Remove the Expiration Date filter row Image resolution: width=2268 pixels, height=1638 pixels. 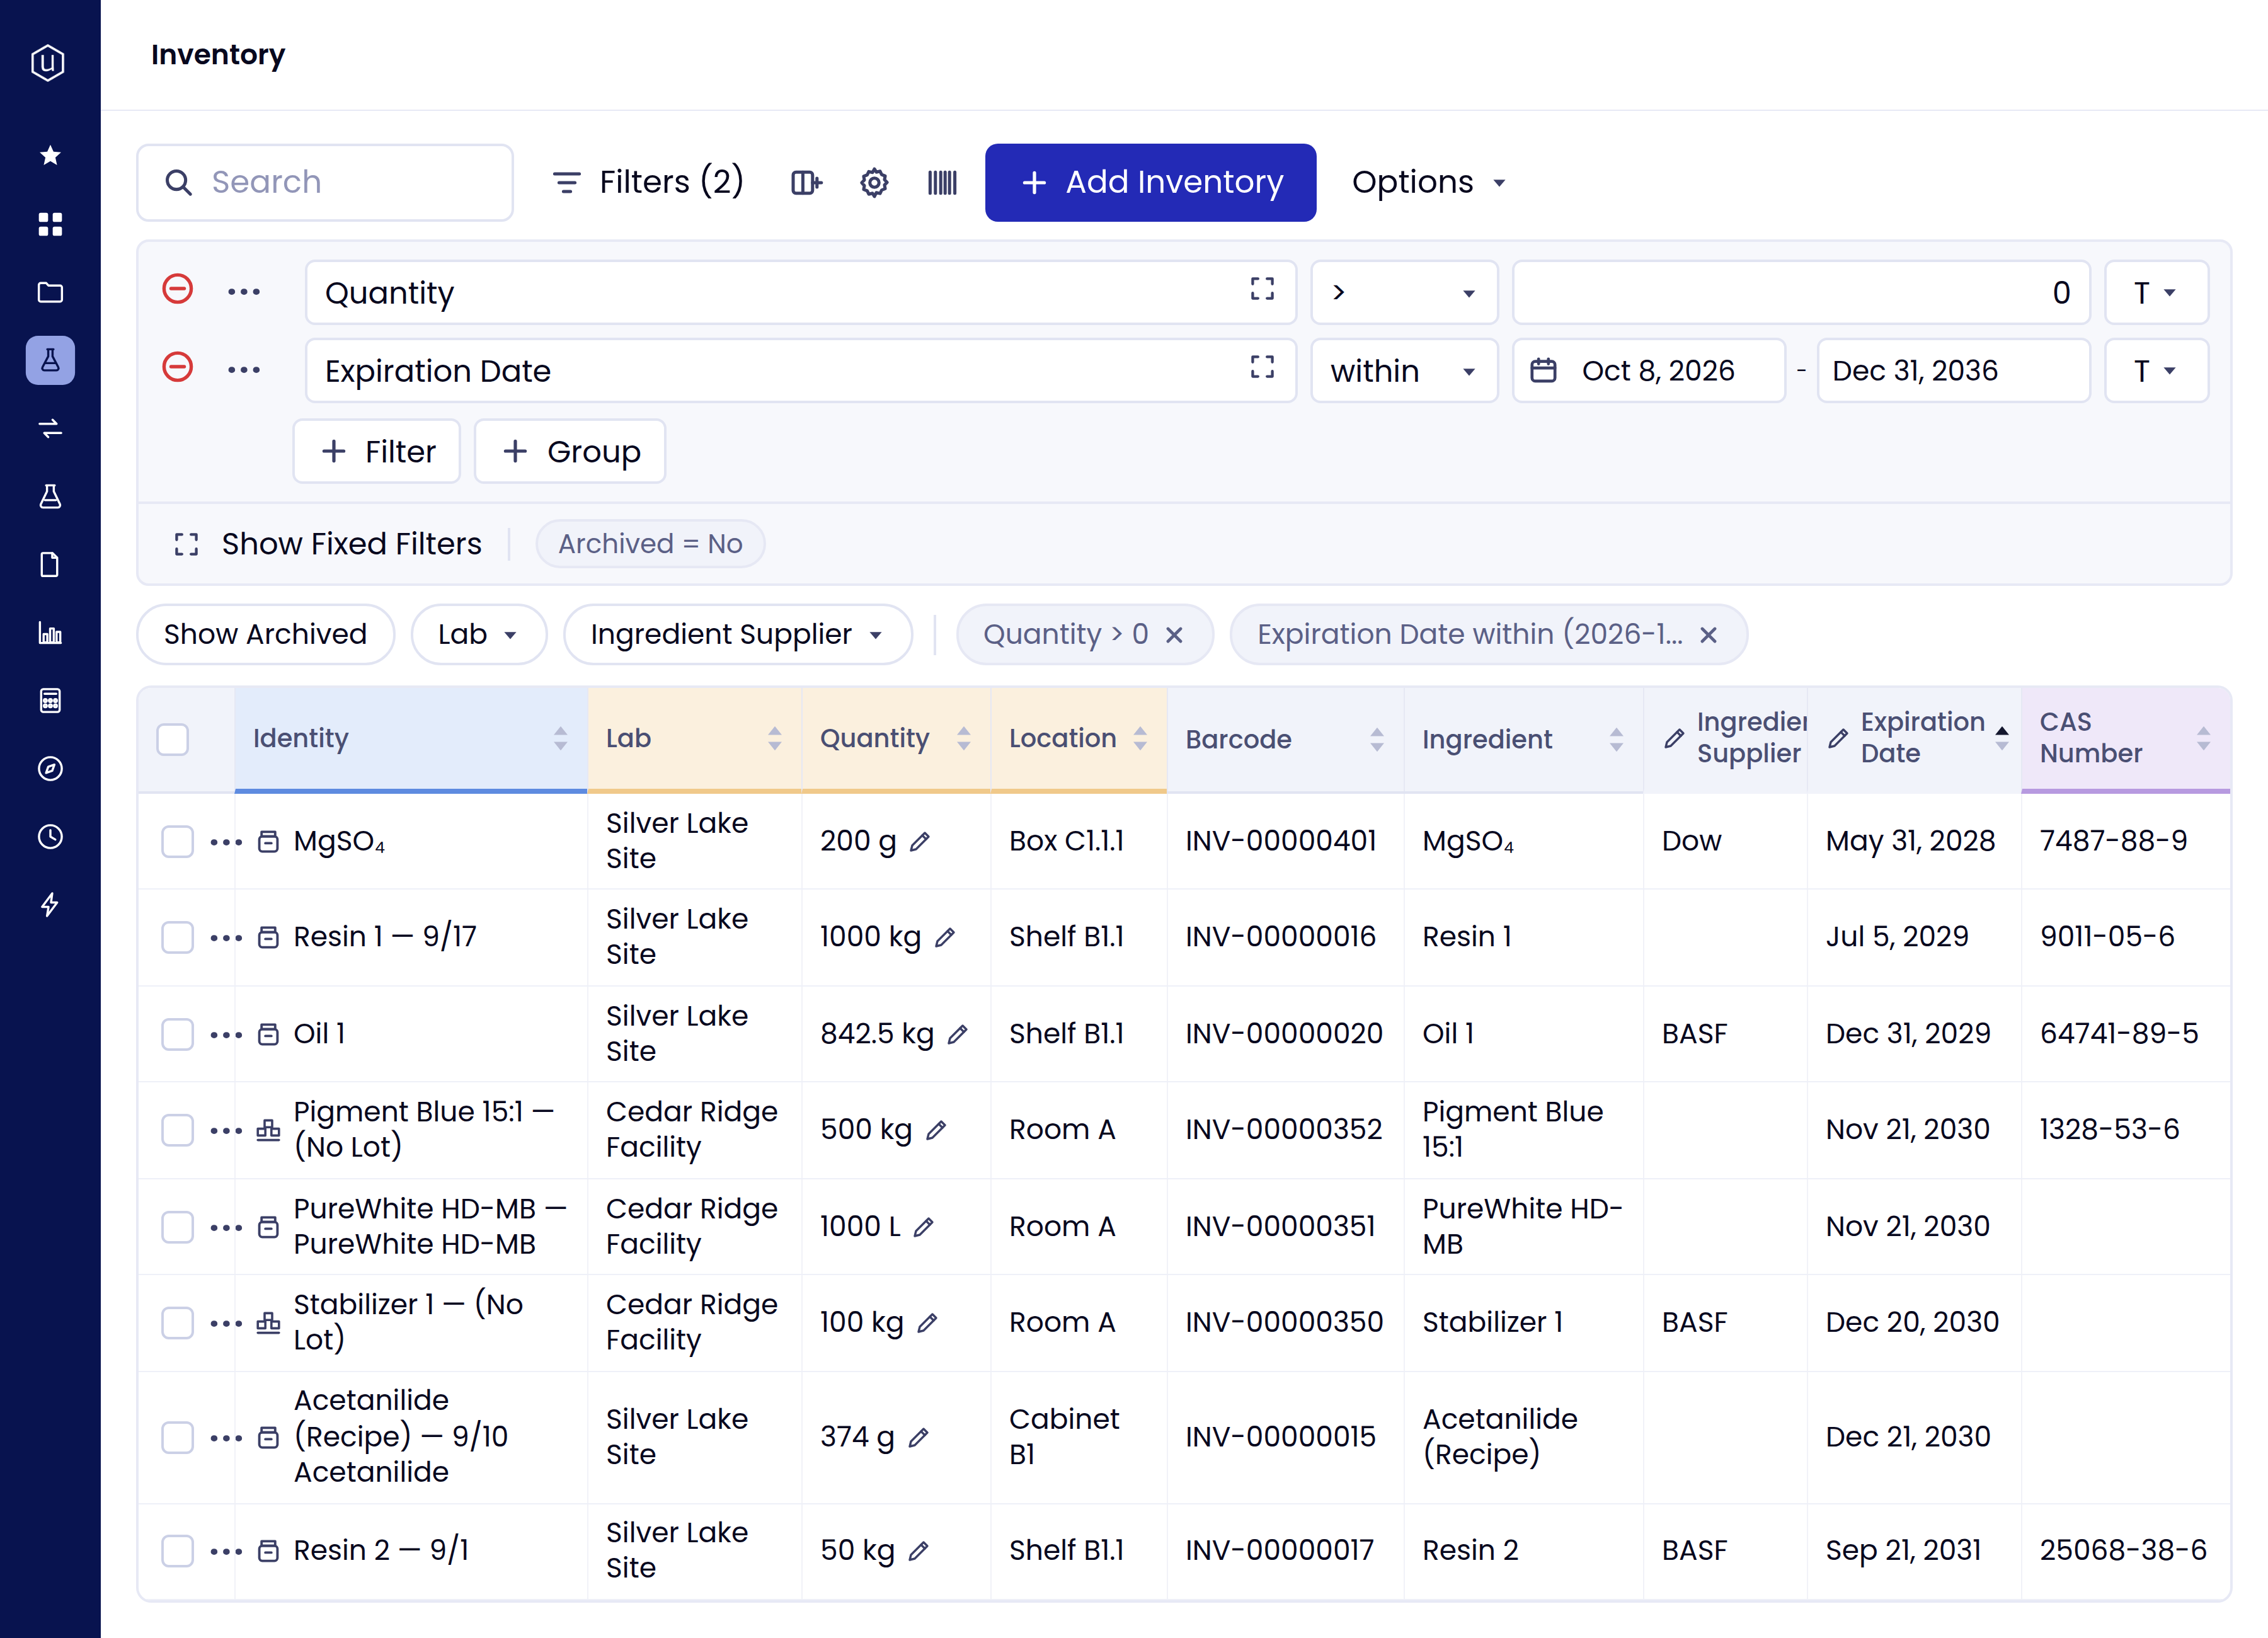[178, 368]
